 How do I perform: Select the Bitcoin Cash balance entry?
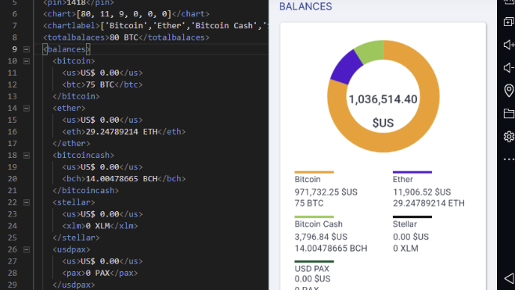point(331,235)
